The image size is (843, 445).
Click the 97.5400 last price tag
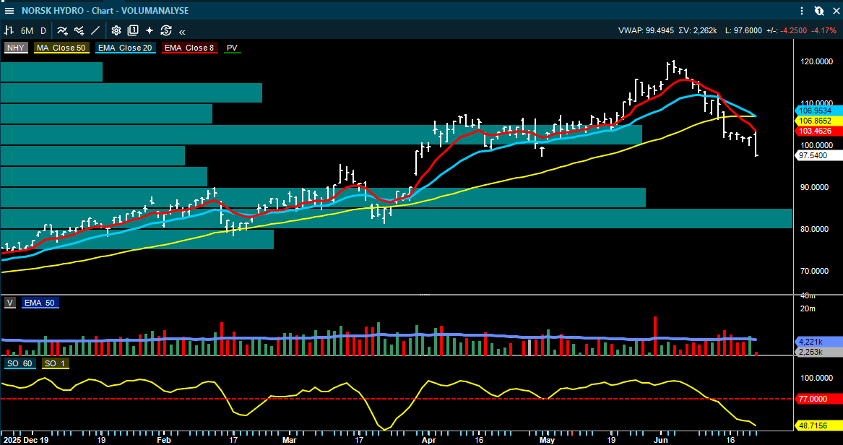click(818, 155)
